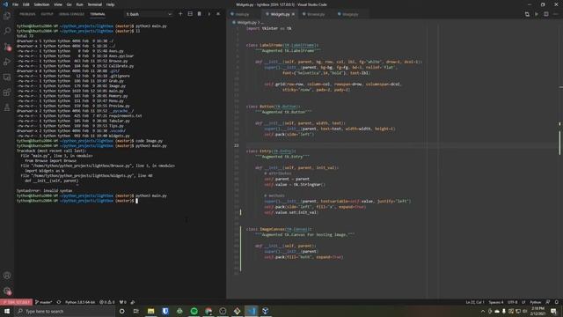Open the Edit menu
Viewport: 563px width, 317px height.
(x=26, y=4)
